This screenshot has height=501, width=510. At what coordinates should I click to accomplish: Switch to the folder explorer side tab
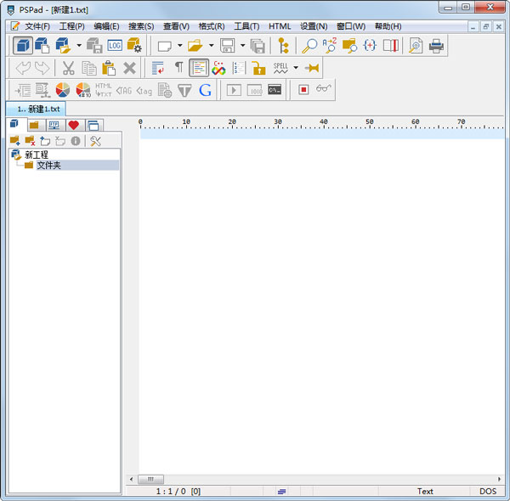[35, 125]
